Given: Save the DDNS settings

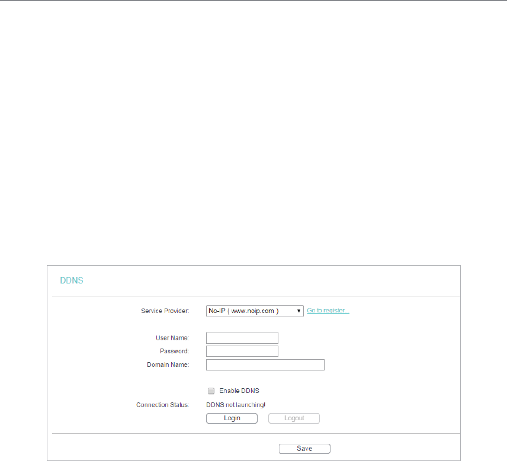Looking at the screenshot, I should pos(304,449).
